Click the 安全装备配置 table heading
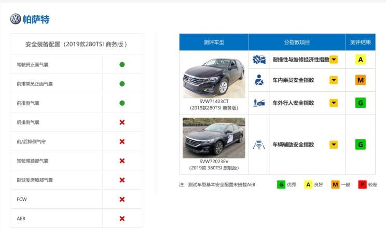Image resolution: width=386 pixels, height=231 pixels. [76, 44]
